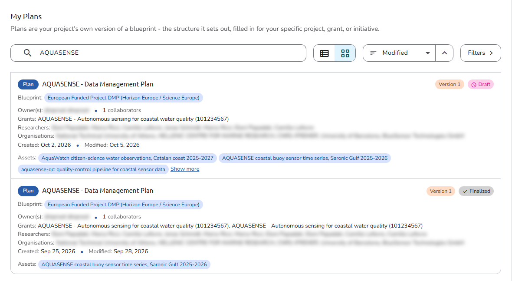Click the Draft plan's Grants AQUASENSE text
Image resolution: width=512 pixels, height=281 pixels.
pyautogui.click(x=133, y=119)
